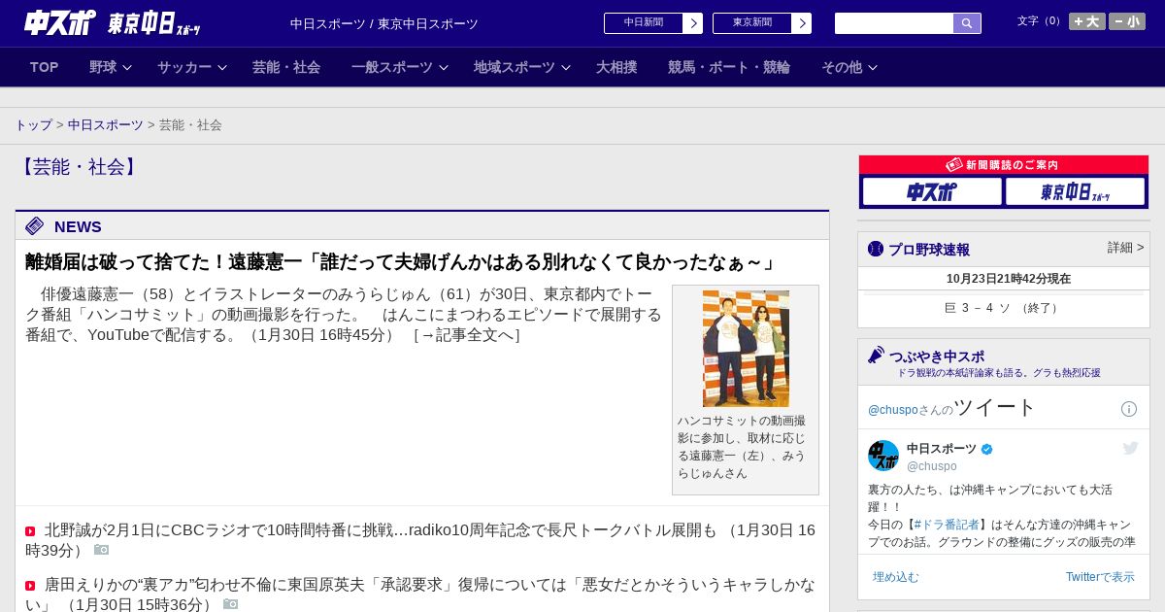Open 大相撲 in navigation bar
1165x612 pixels.
coord(616,67)
